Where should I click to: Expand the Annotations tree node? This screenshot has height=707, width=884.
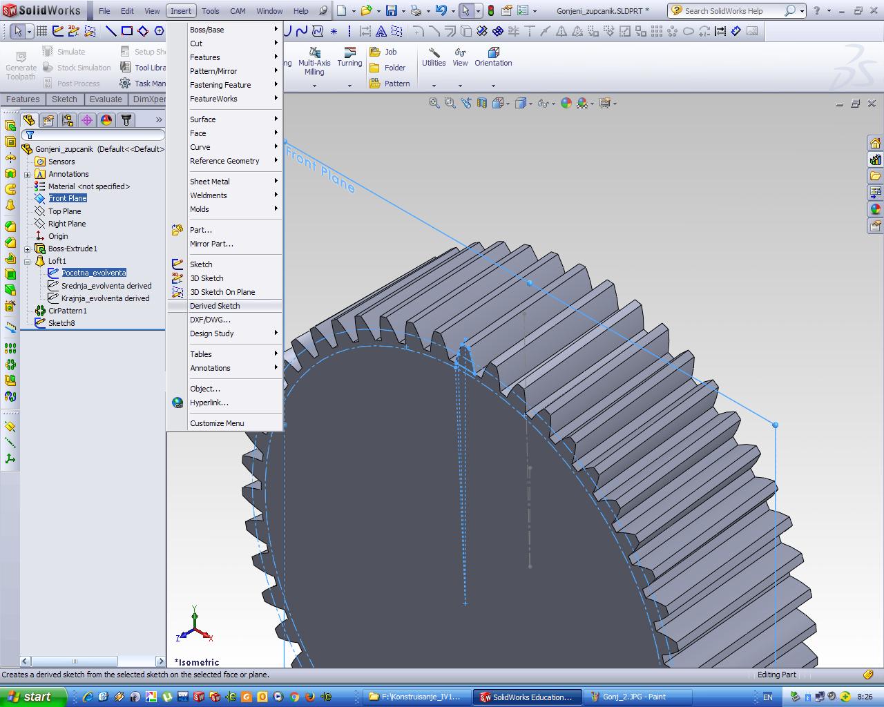pos(28,174)
